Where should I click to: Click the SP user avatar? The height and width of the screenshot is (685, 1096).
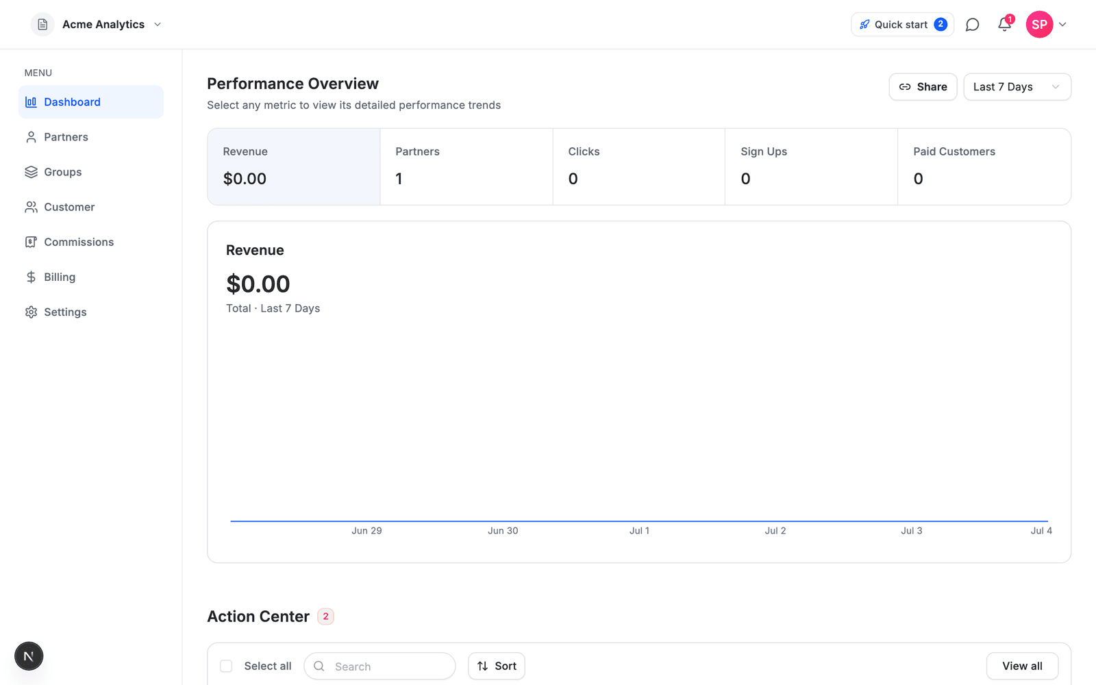(1039, 25)
